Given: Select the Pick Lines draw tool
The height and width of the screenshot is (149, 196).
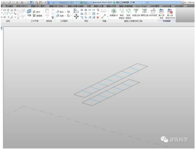Looking at the screenshot, I should [12, 17].
